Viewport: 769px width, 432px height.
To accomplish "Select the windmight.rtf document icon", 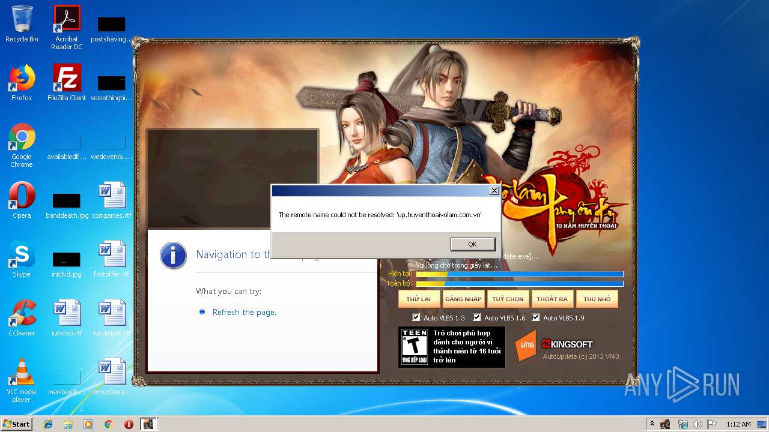I will [x=112, y=318].
